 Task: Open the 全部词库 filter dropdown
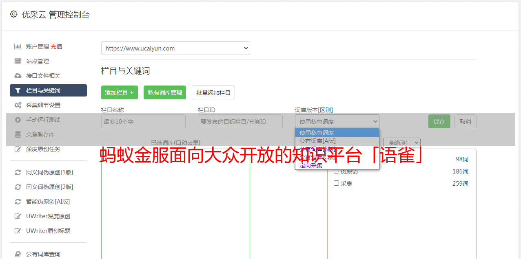coord(402,143)
